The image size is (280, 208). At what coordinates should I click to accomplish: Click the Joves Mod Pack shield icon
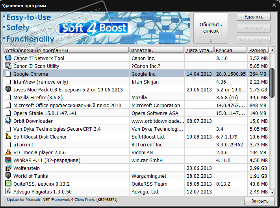(x=8, y=89)
